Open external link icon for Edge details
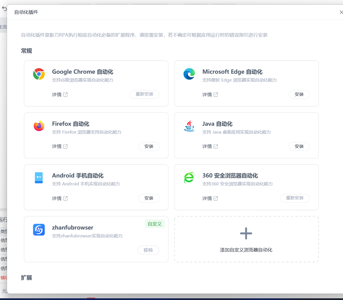This screenshot has height=300, width=343. pos(216,94)
